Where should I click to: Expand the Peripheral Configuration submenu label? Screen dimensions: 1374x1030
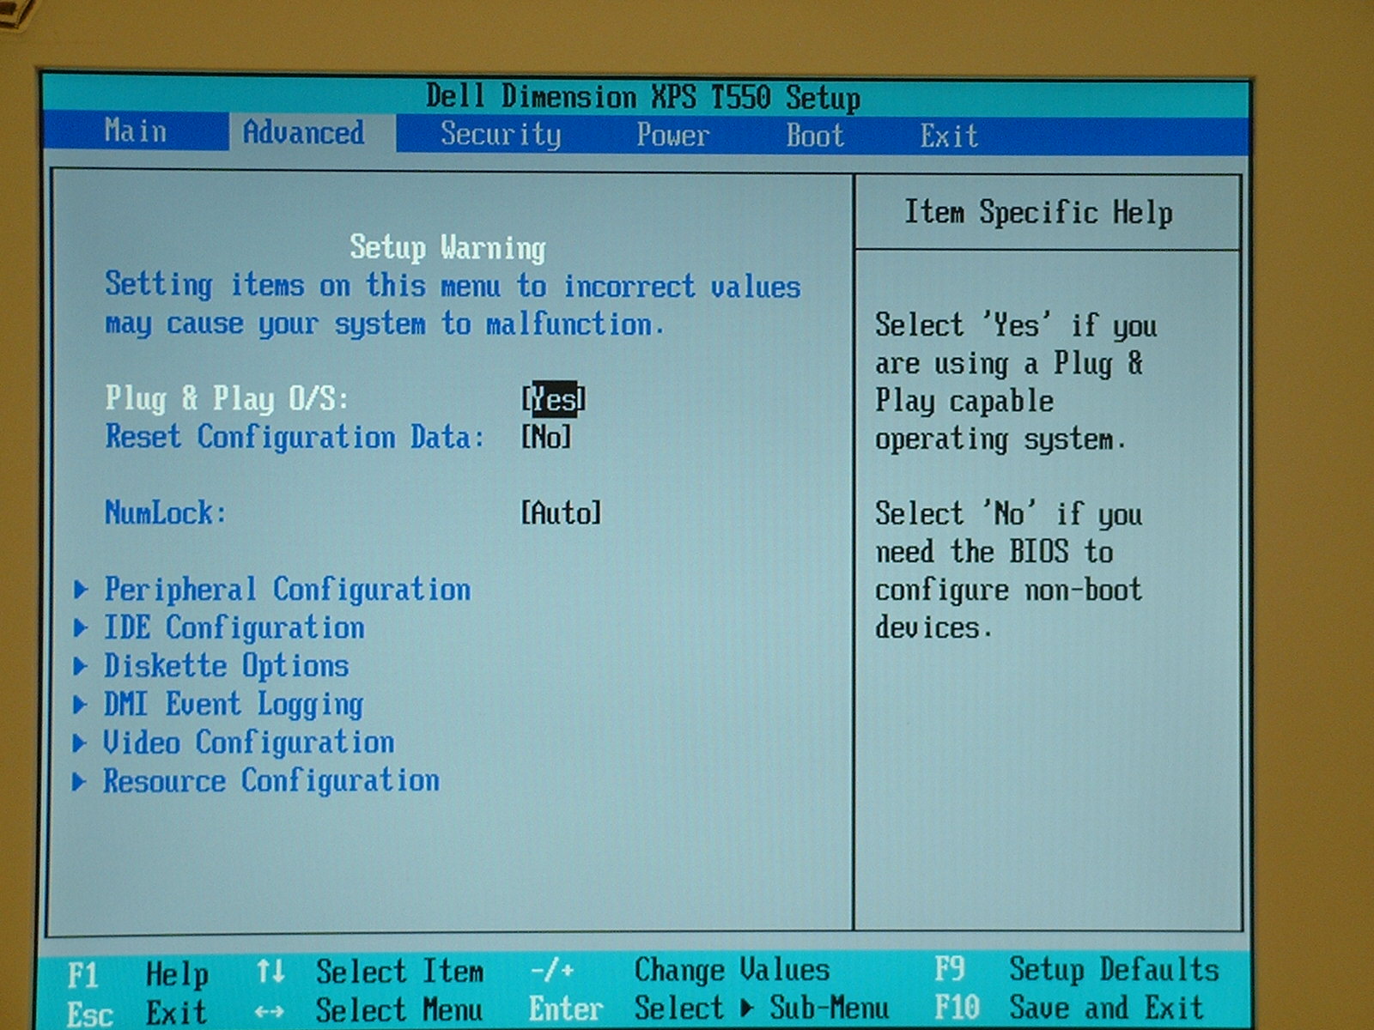coord(287,590)
